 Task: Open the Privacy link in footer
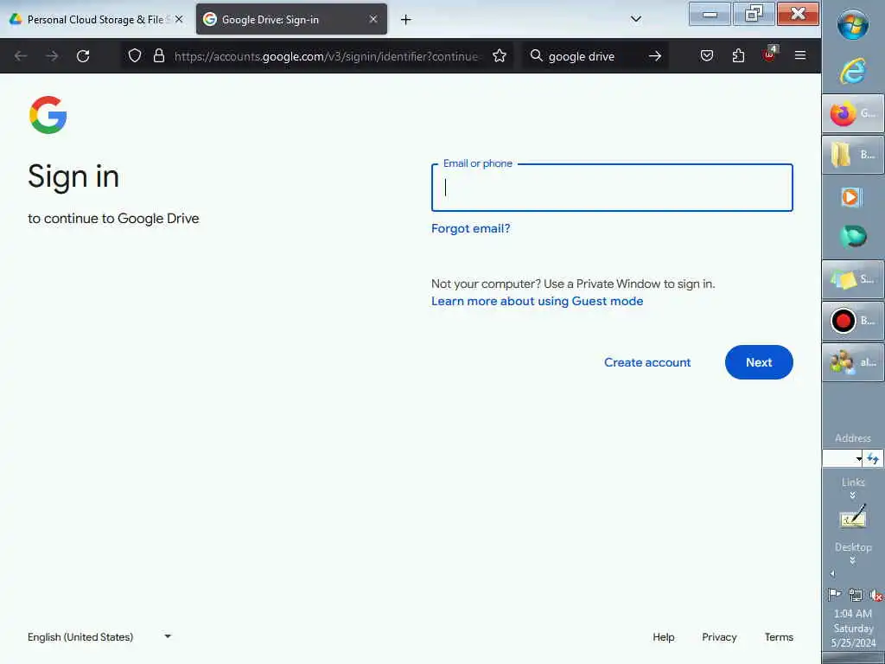tap(719, 637)
